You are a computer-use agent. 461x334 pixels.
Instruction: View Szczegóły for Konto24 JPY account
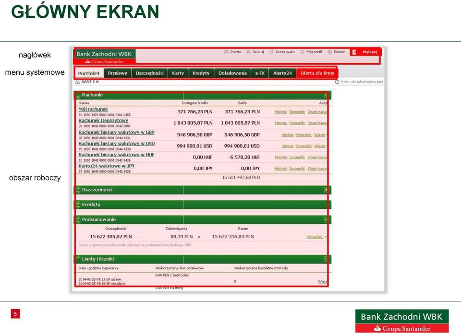coord(297,169)
